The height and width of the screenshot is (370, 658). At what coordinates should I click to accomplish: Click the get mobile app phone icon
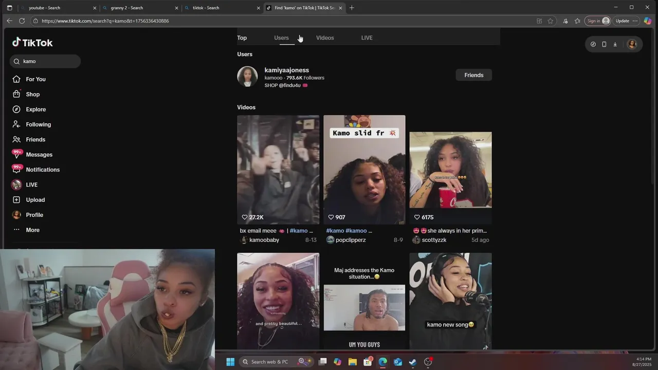tap(604, 44)
